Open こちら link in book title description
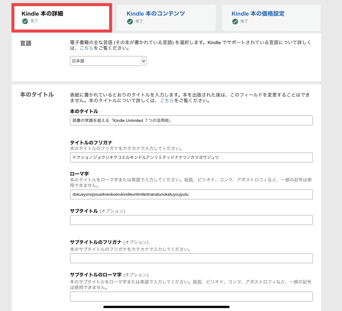The width and height of the screenshot is (342, 311). [167, 101]
